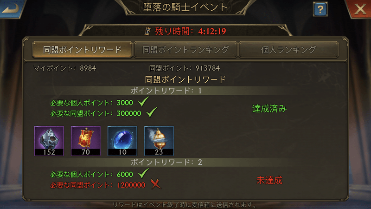Screen dimensions: 371x209
Task: Open the question mark help icon
Action: [320, 9]
